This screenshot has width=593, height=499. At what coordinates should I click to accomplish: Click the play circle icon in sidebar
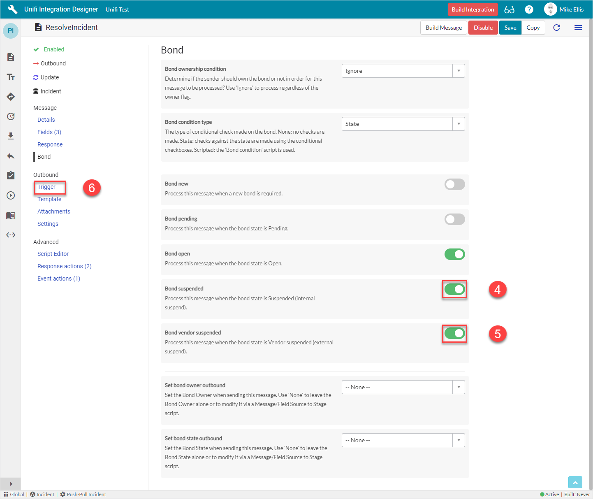pos(11,195)
